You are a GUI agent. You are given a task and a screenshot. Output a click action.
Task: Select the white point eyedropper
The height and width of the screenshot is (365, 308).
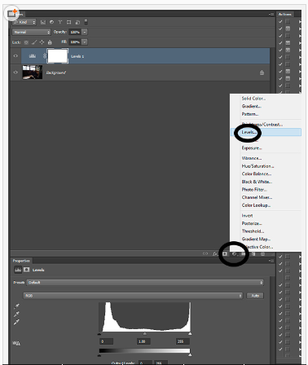[x=16, y=323]
